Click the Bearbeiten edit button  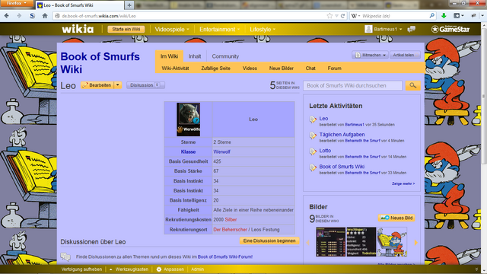coord(97,84)
